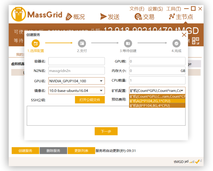Click the completed step checkmark icon
This screenshot has height=171, width=213.
click(176, 43)
